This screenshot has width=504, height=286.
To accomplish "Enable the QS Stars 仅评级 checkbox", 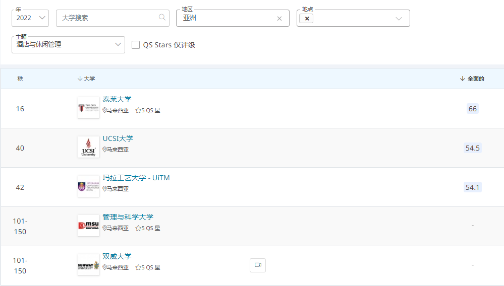I will (x=136, y=45).
